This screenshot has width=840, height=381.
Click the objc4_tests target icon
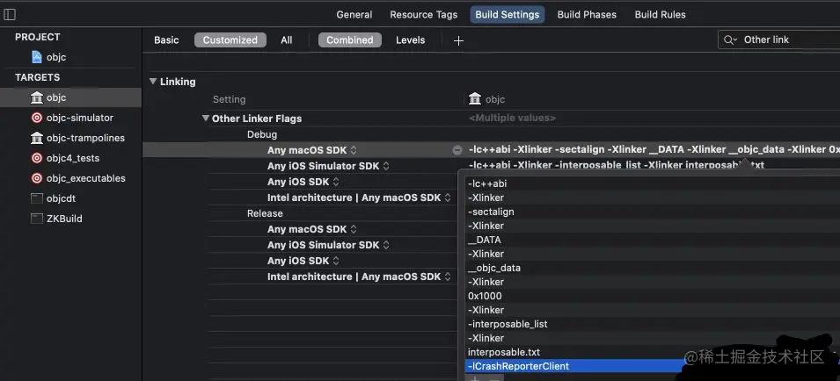click(37, 158)
